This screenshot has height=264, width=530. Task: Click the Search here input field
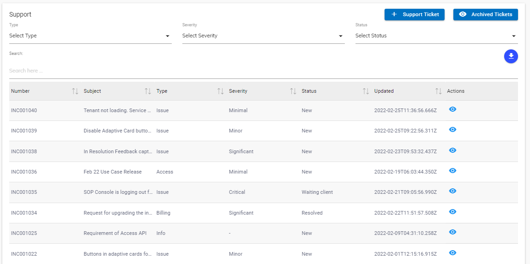[x=263, y=71]
